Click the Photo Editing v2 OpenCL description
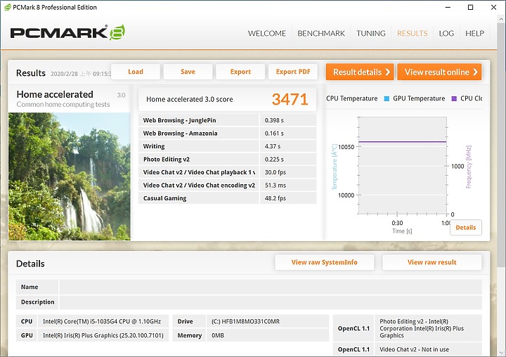The width and height of the screenshot is (506, 357). (422, 328)
